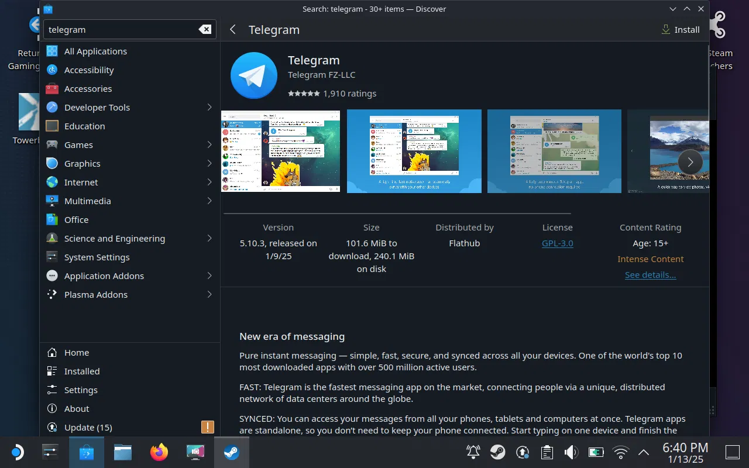Image resolution: width=749 pixels, height=468 pixels.
Task: Click Show Desktop button in taskbar
Action: [x=733, y=452]
